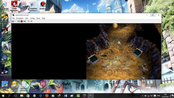Click the black left screen area in DeSmuME
Image resolution: width=174 pixels, height=98 pixels.
(x=49, y=51)
